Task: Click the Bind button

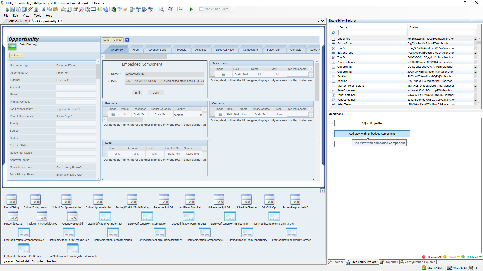Action: (137, 93)
